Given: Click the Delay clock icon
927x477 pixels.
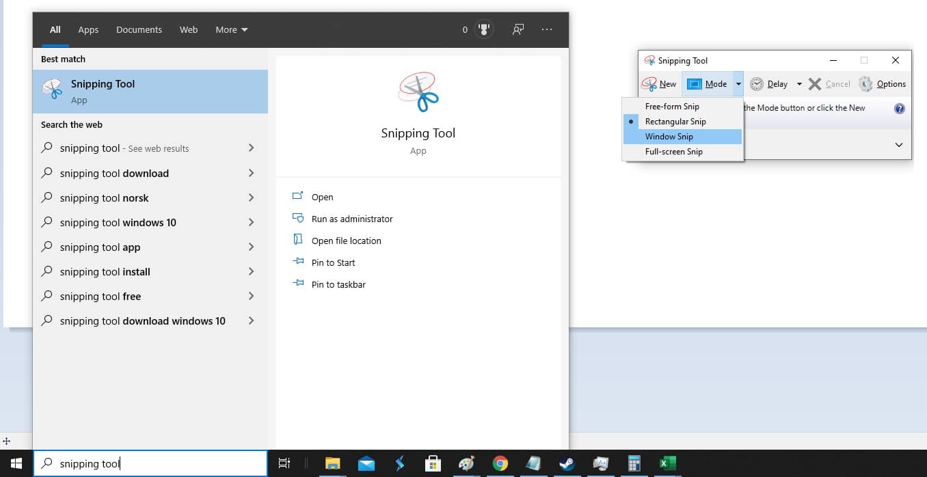Looking at the screenshot, I should [757, 83].
